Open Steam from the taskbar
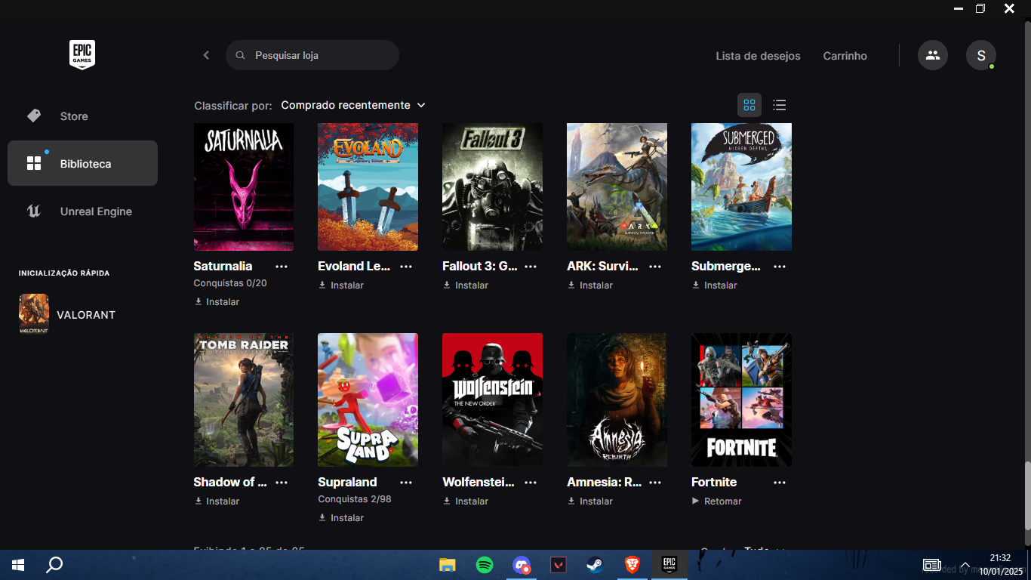Image resolution: width=1031 pixels, height=580 pixels. [596, 565]
